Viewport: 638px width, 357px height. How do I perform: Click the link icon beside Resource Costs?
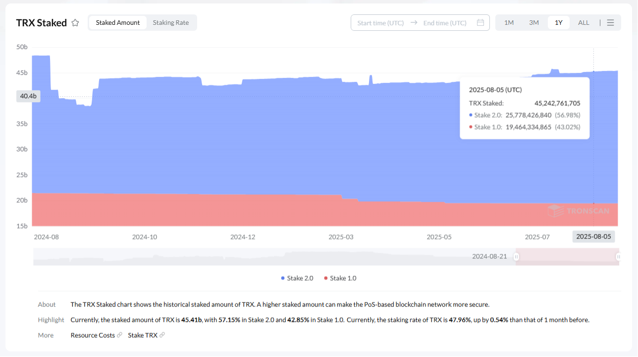(x=119, y=335)
